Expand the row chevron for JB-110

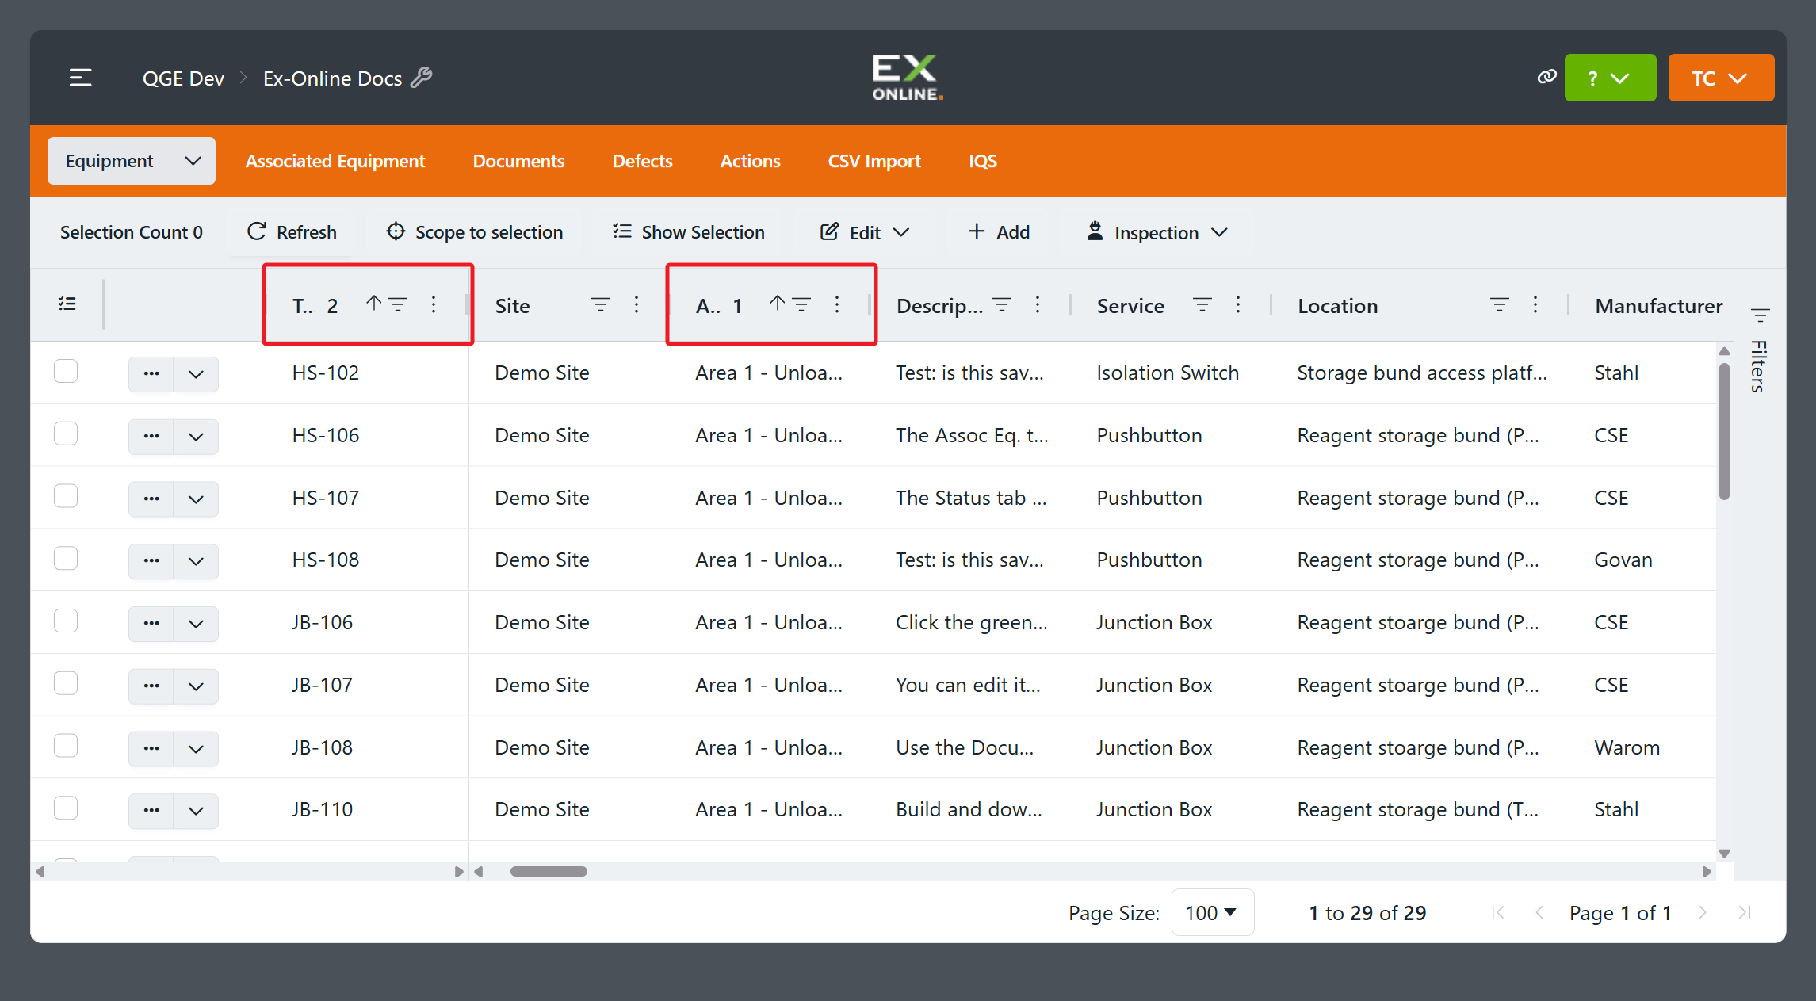pos(196,810)
